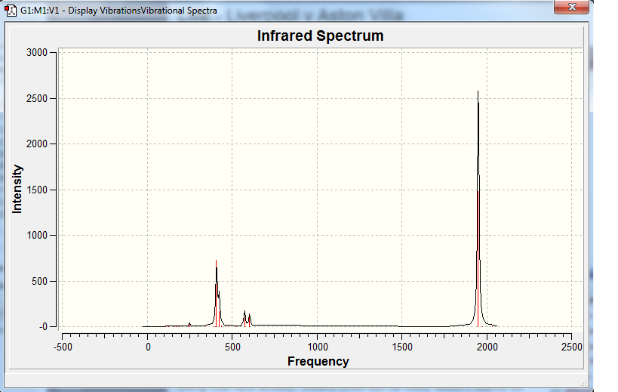
Task: Click the resize grip at window corner
Action: (584, 383)
